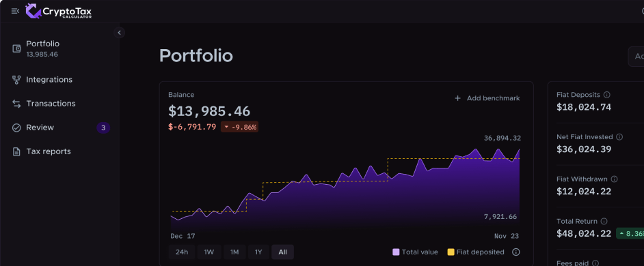Click the plus icon beside Add benchmark
This screenshot has height=266, width=644.
tap(457, 98)
